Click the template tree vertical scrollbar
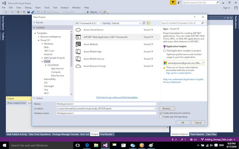Screen dimensions: 239x149 pos(71,50)
